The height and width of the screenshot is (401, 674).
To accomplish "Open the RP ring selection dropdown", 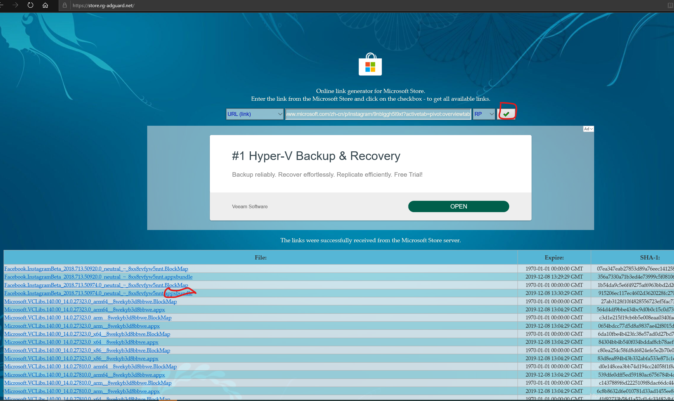I will tap(484, 114).
